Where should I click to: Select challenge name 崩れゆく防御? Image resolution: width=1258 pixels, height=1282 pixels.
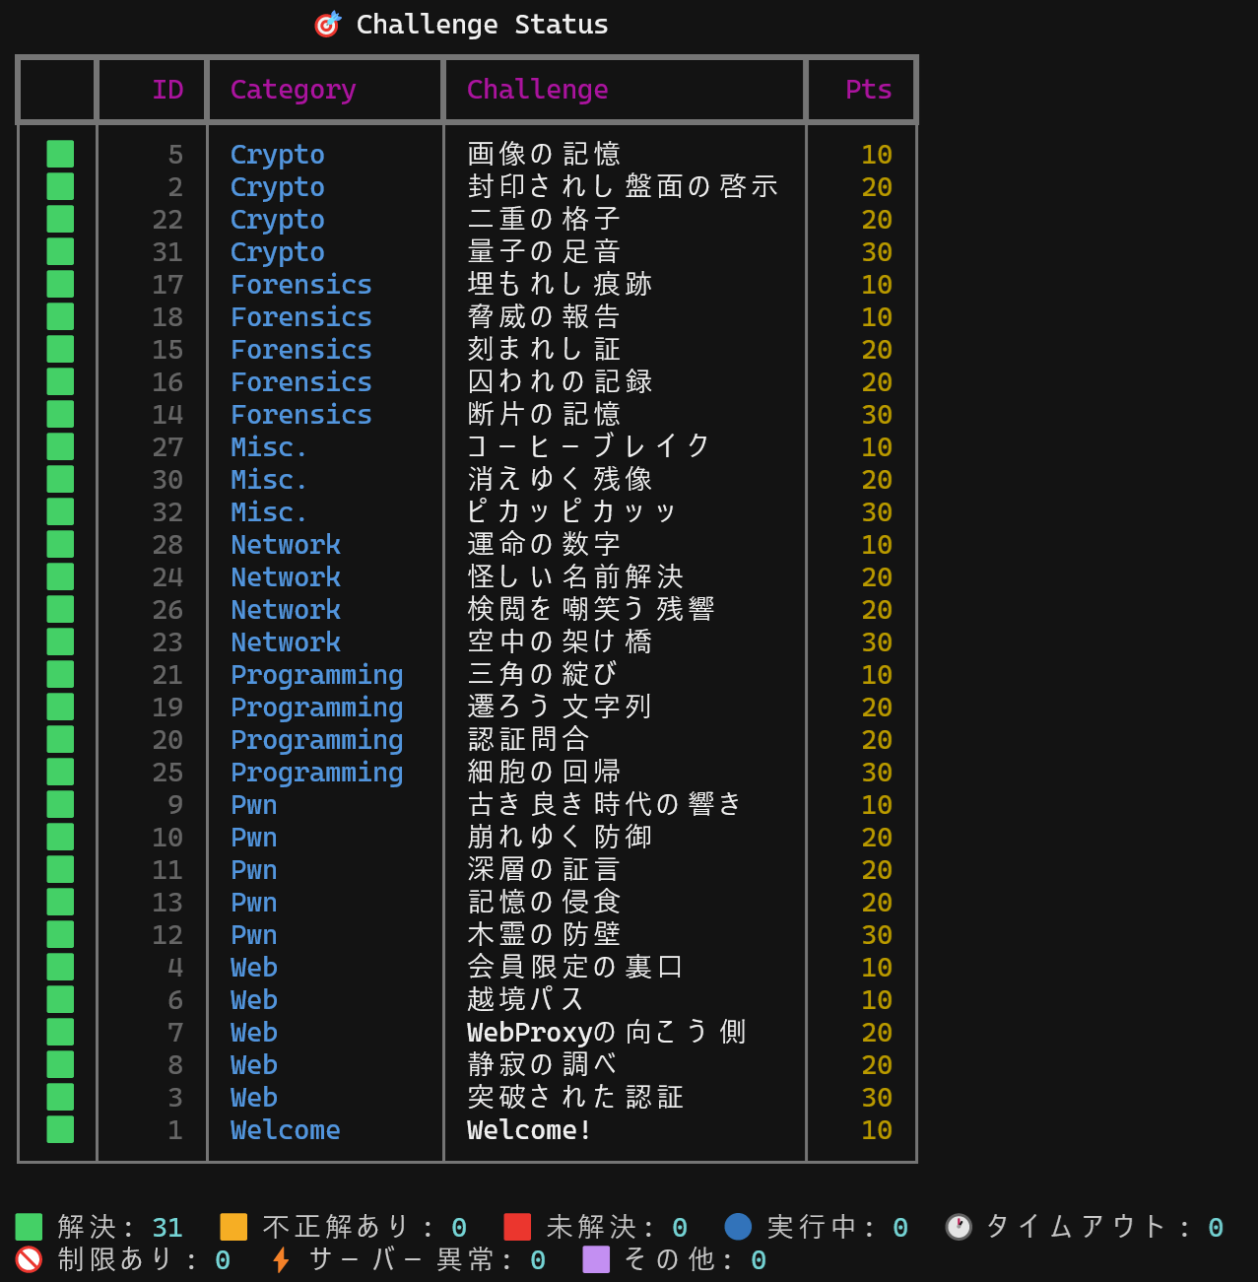[x=561, y=837]
